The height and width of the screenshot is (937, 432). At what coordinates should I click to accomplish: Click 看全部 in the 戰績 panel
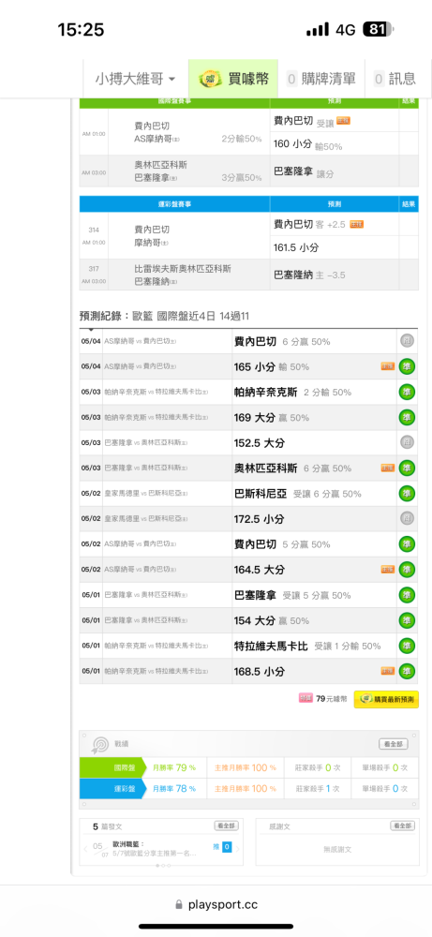[394, 744]
